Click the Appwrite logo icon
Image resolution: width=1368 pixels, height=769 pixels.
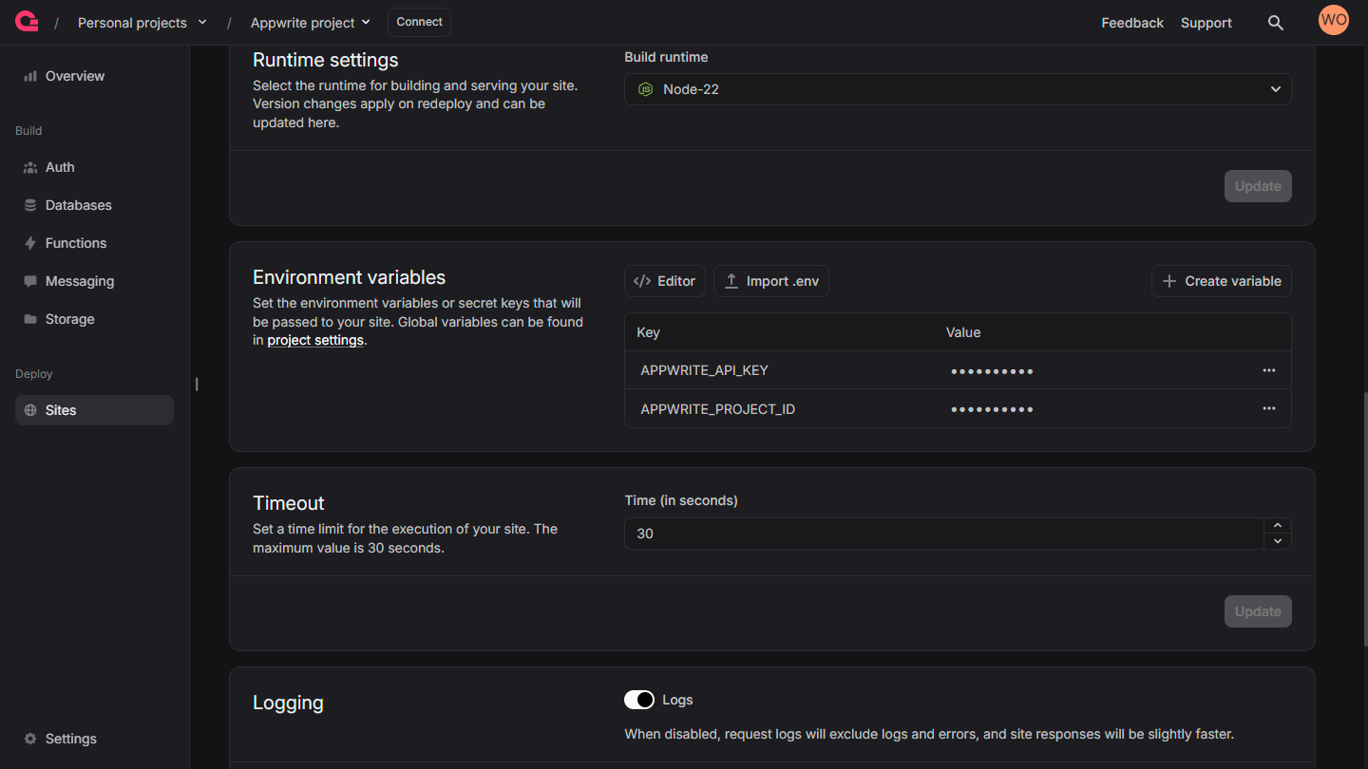click(x=27, y=21)
